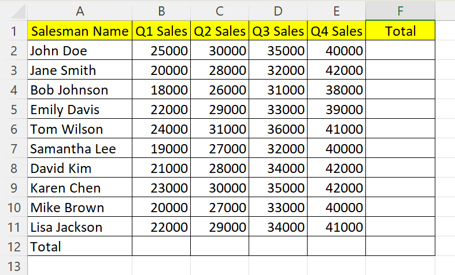Click Samantha Lee's Q1 value 19000
Screen dimensions: 455x275
coord(161,149)
